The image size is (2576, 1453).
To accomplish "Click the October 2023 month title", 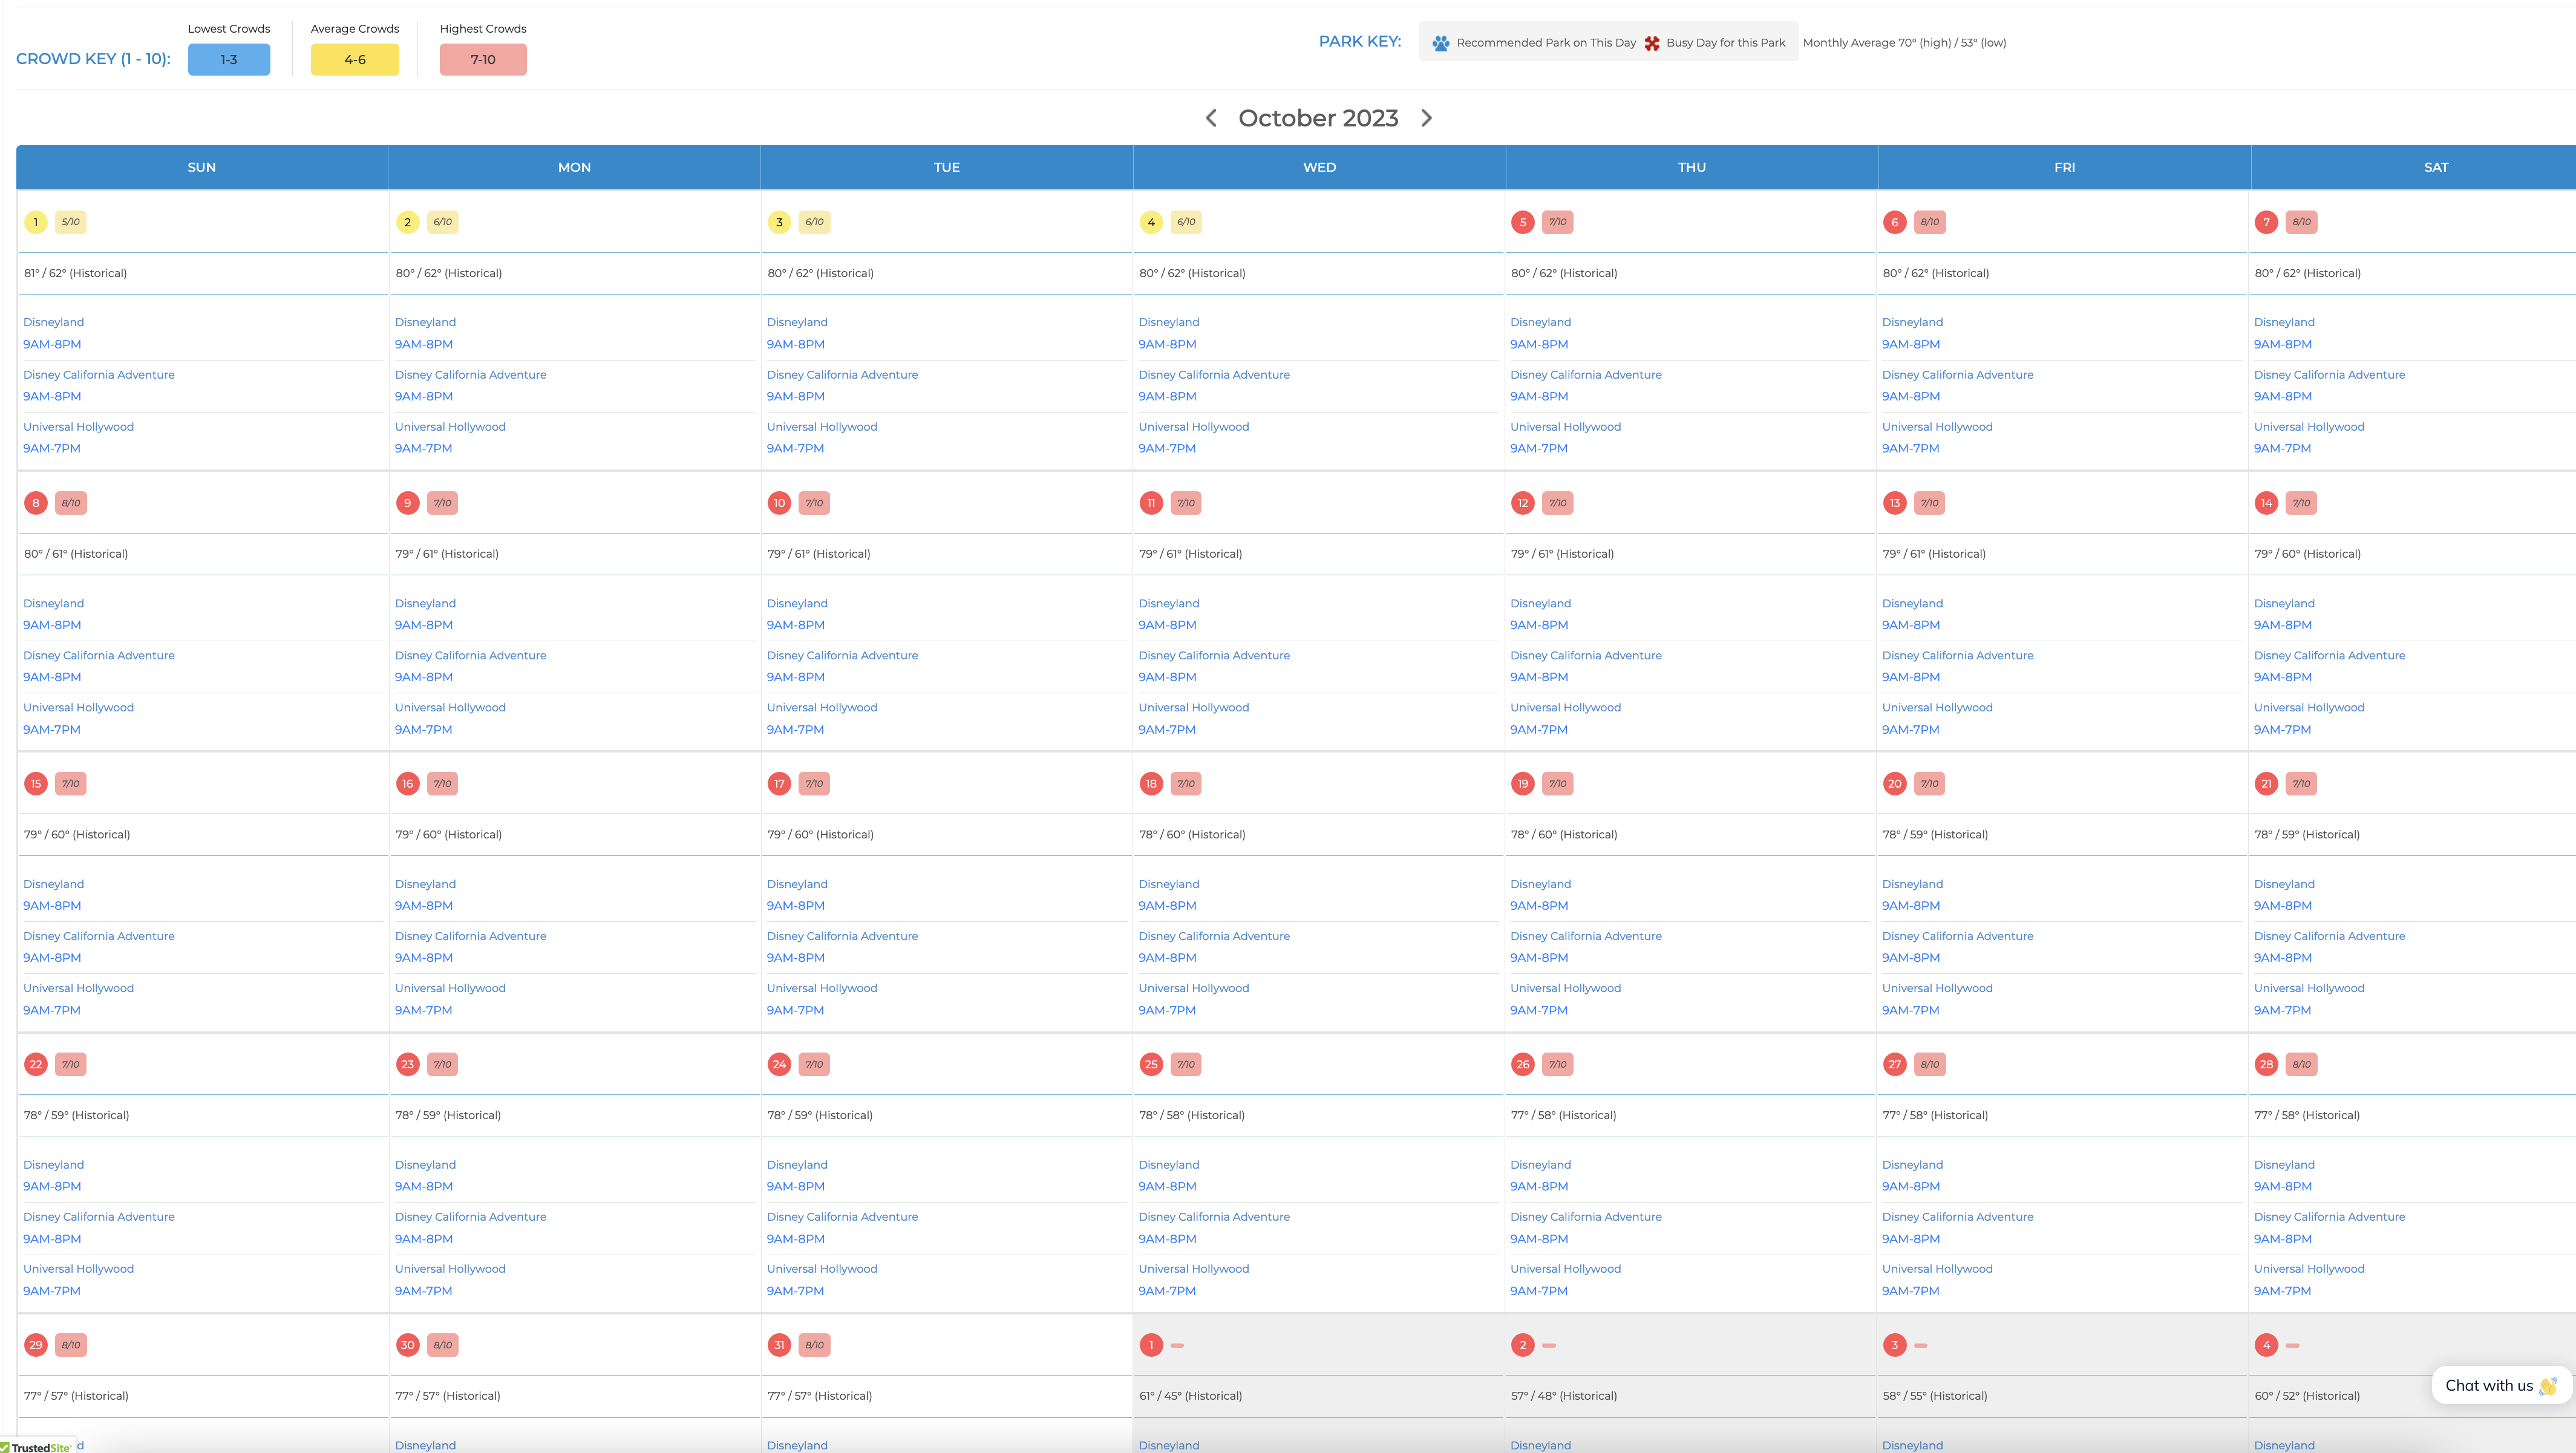I will [1318, 118].
